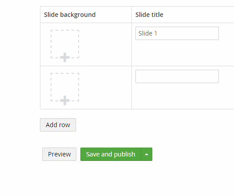Select second row's dashed background image placeholder
Viewport: 234px width, 196px height.
point(65,87)
